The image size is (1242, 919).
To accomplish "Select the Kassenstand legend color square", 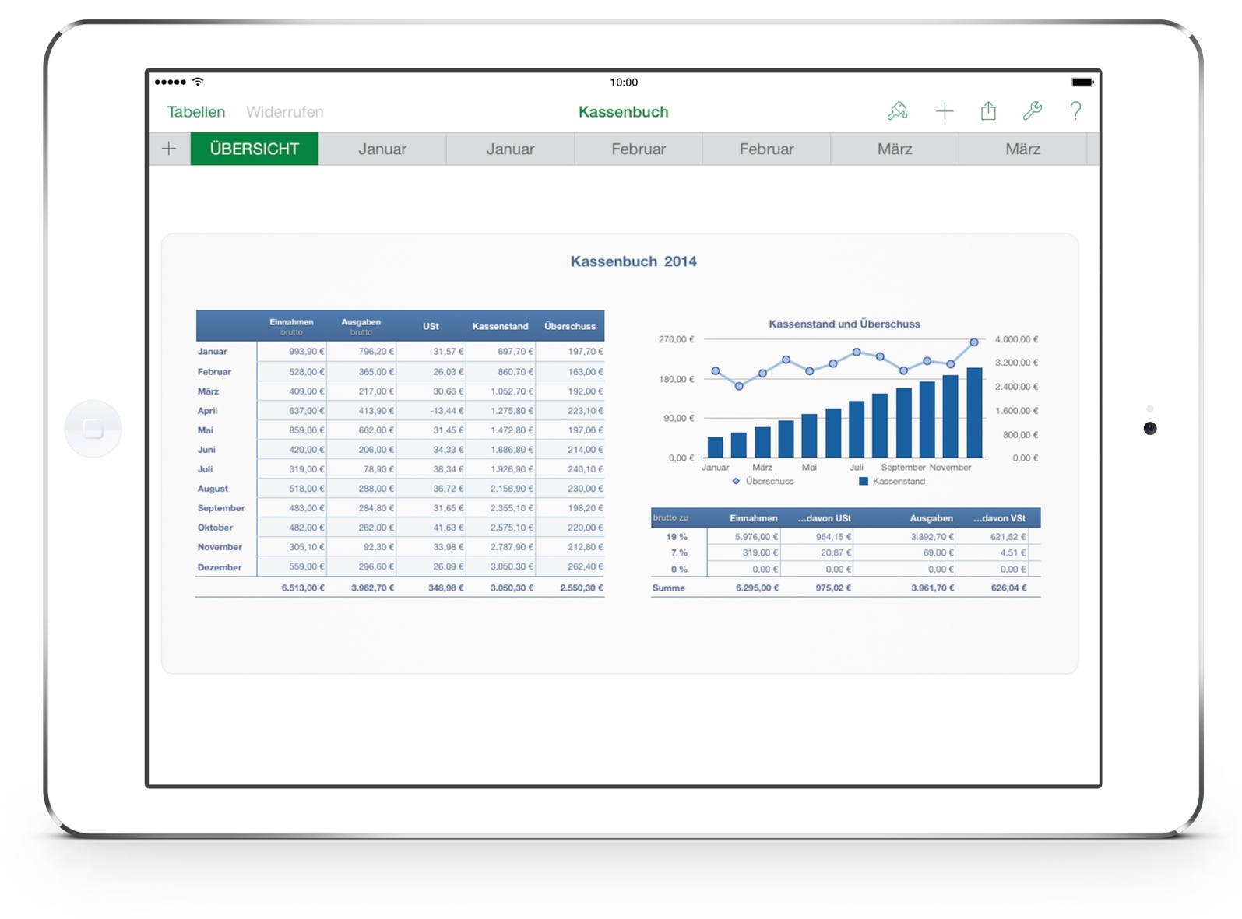I will pyautogui.click(x=863, y=482).
